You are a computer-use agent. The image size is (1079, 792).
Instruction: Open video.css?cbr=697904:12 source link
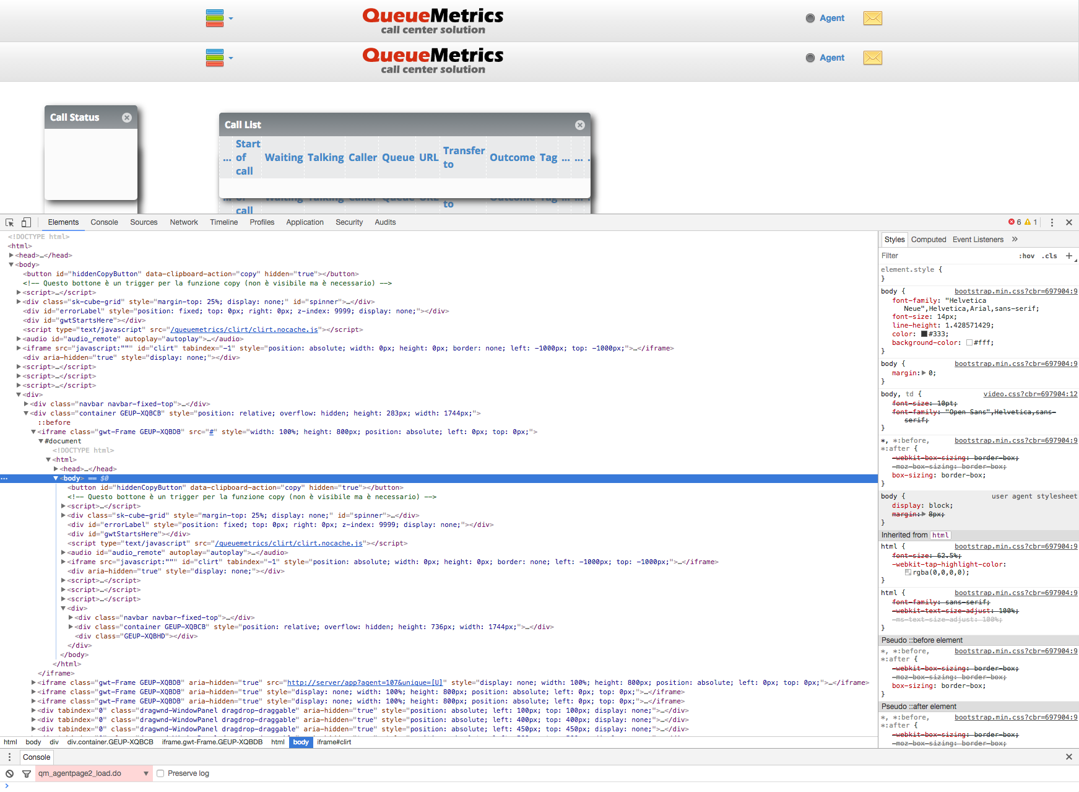coord(1030,394)
